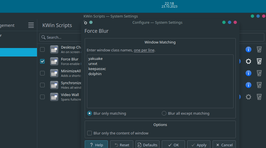The image size is (266, 148).
Task: Click the Reset button
Action: tap(122, 145)
